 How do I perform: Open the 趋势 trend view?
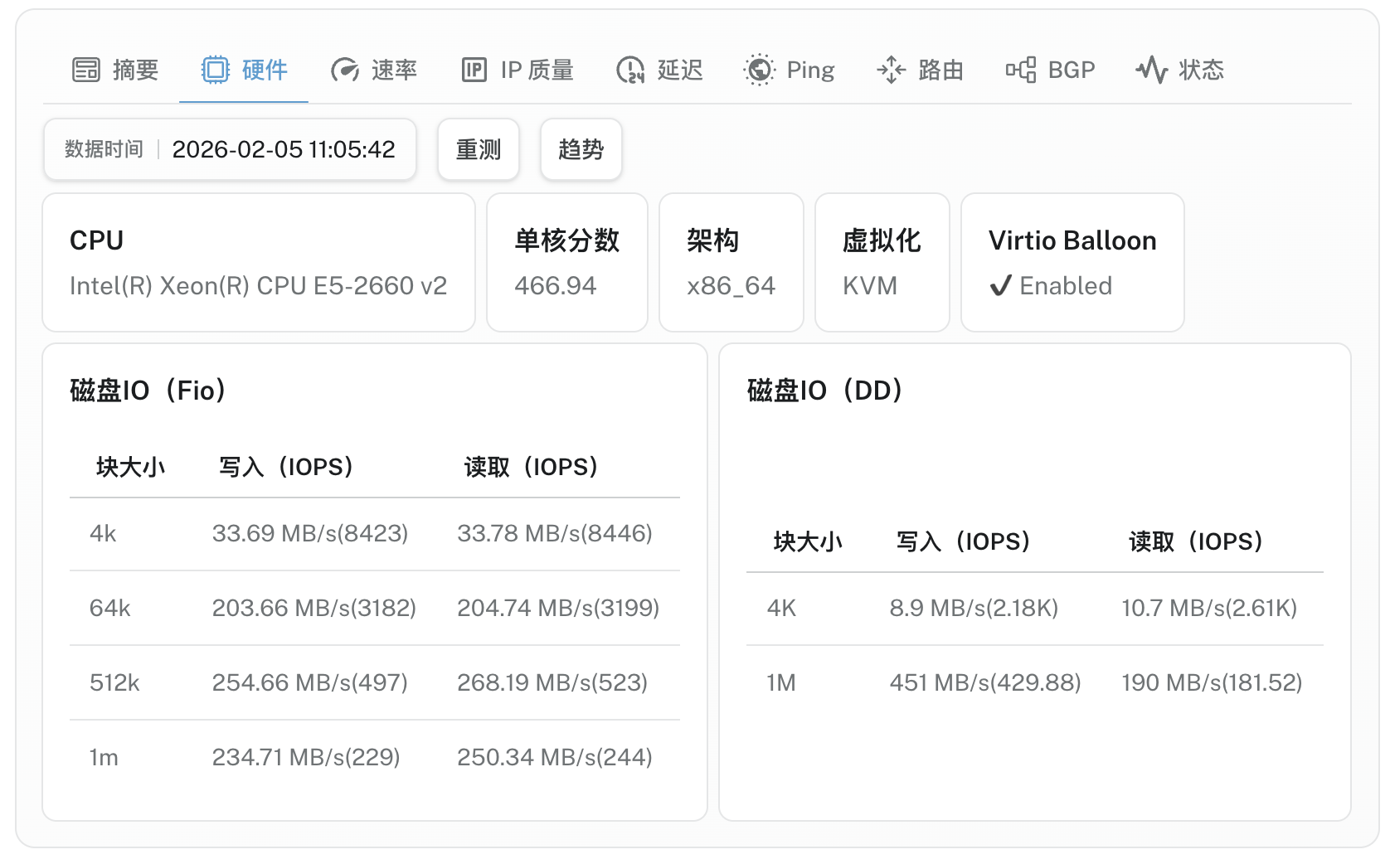(x=581, y=149)
